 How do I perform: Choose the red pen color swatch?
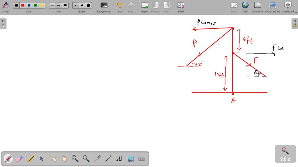coord(23,5)
